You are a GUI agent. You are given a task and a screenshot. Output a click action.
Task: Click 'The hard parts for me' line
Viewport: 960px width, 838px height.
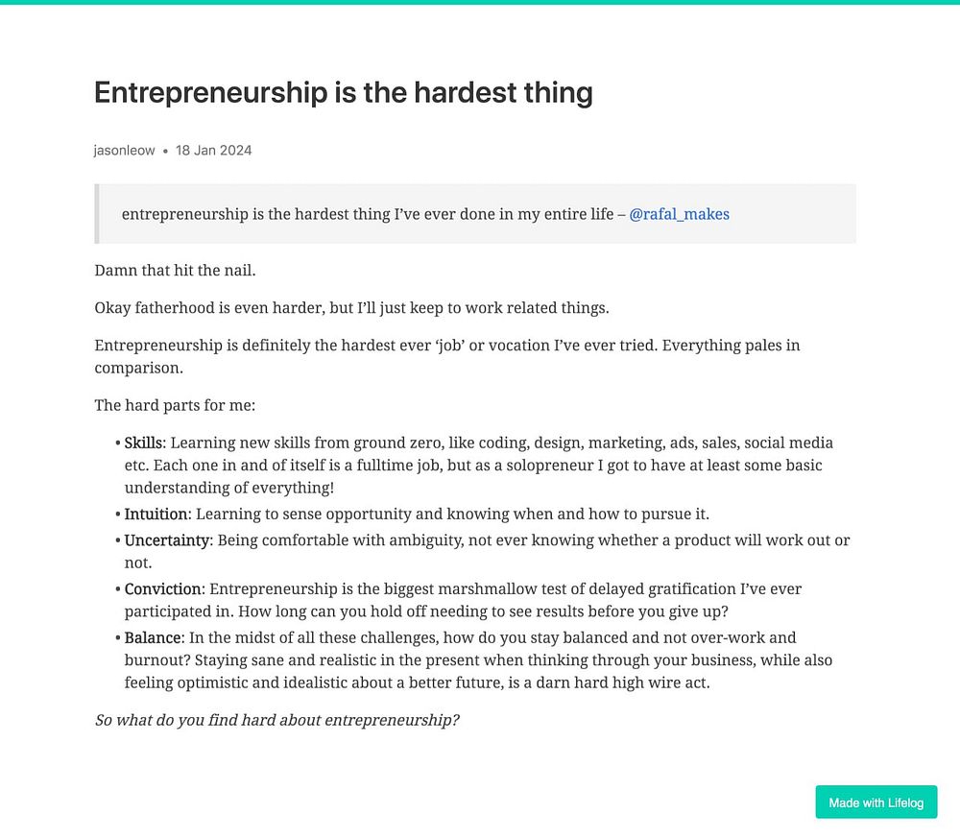point(175,405)
